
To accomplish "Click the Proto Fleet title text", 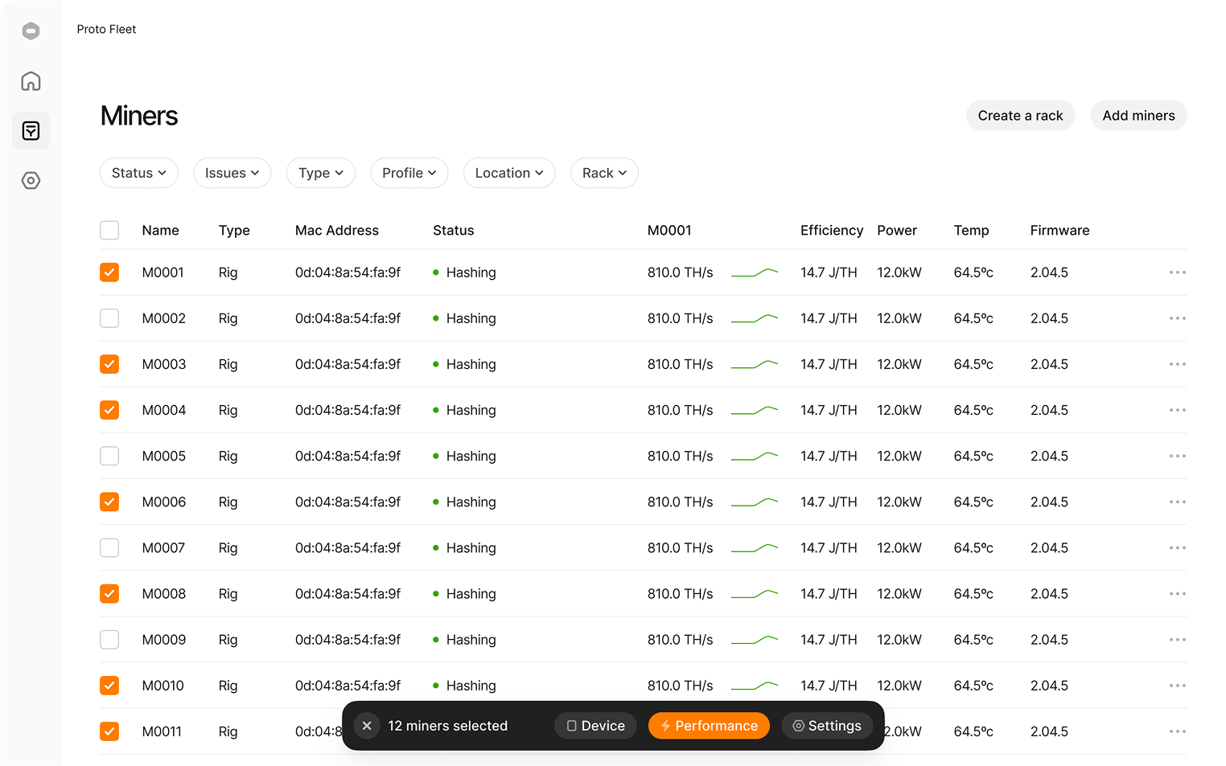I will (106, 29).
